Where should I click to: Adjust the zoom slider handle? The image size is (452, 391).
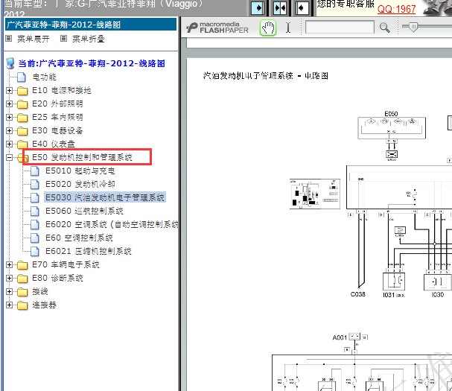[x=413, y=27]
